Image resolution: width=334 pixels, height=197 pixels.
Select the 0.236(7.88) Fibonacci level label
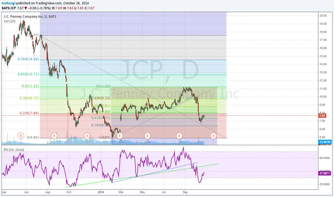point(29,113)
